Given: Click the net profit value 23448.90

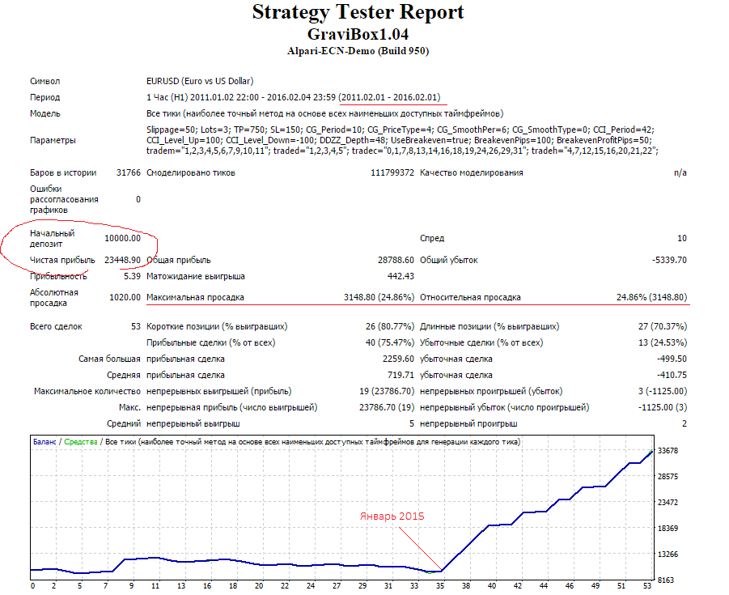Looking at the screenshot, I should (x=122, y=260).
